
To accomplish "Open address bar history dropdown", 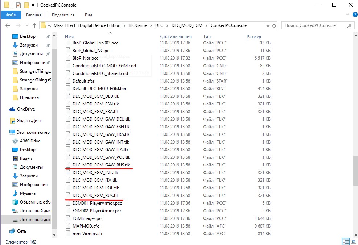I will click(x=268, y=25).
